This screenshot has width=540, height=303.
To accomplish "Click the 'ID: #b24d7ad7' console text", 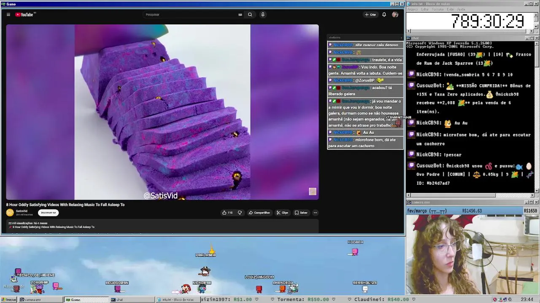I will (433, 183).
